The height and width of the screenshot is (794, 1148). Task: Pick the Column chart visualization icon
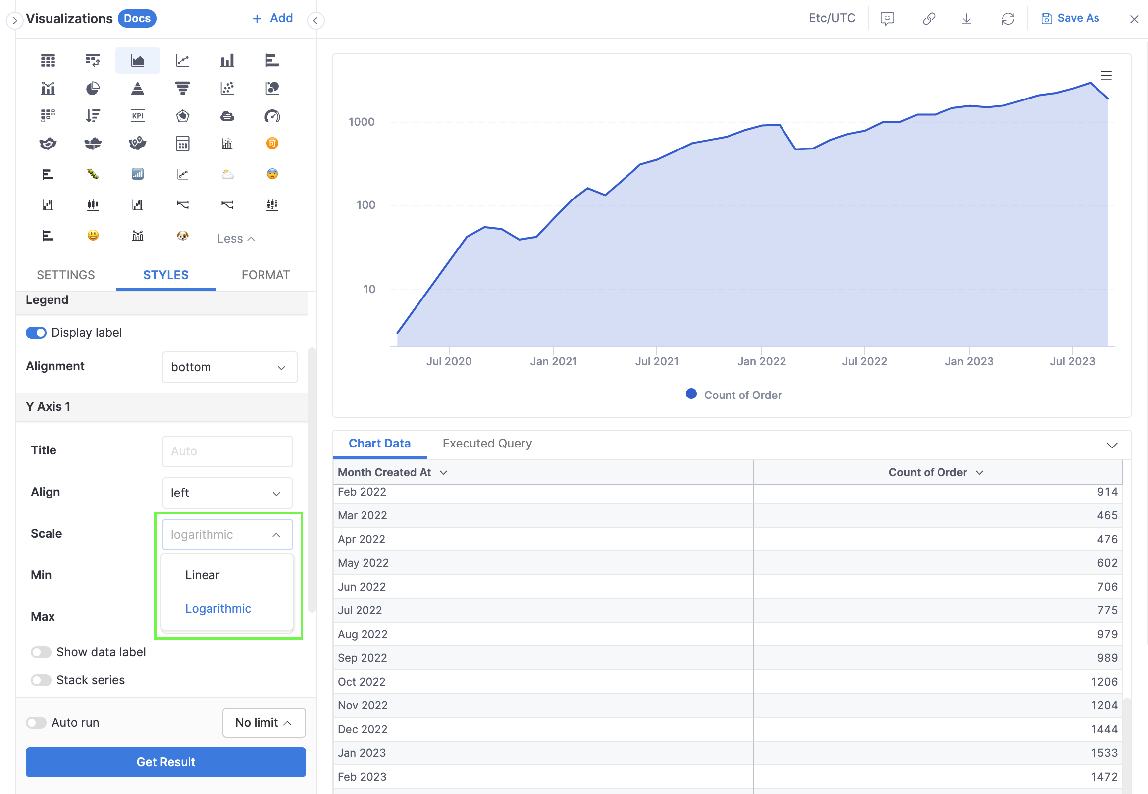click(227, 61)
